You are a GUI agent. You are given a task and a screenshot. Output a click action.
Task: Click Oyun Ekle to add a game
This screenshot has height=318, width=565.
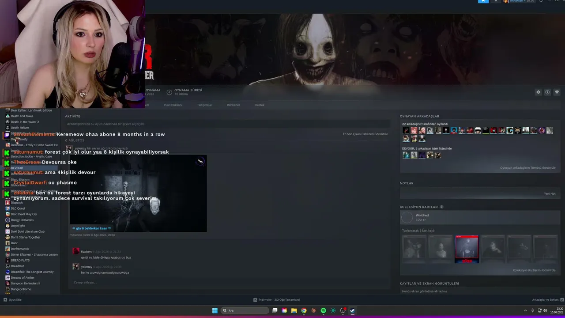pos(12,300)
